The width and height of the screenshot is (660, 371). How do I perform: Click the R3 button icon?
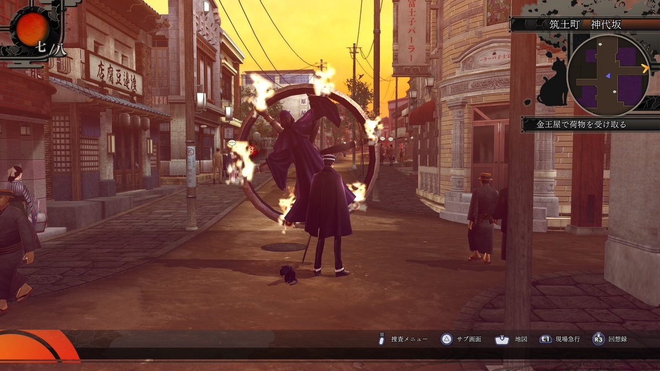[598, 339]
